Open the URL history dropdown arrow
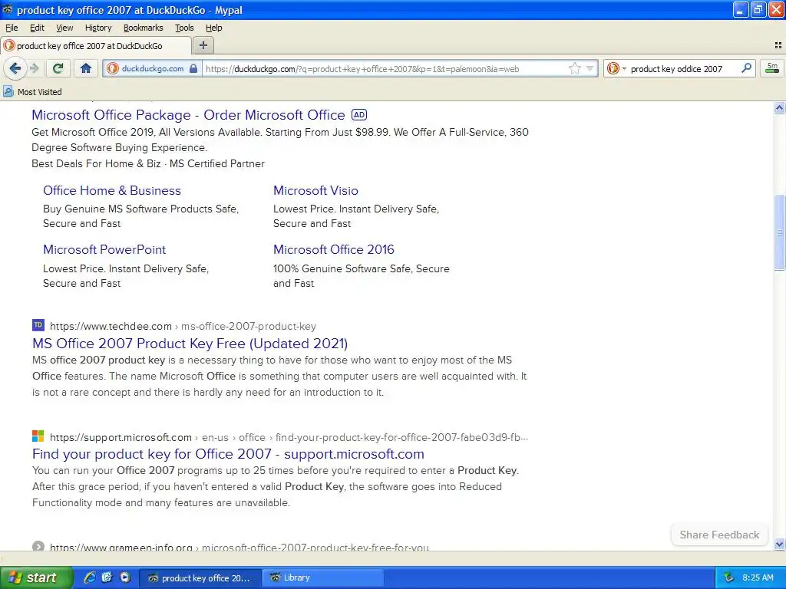Viewport: 786px width, 589px height. tap(590, 68)
